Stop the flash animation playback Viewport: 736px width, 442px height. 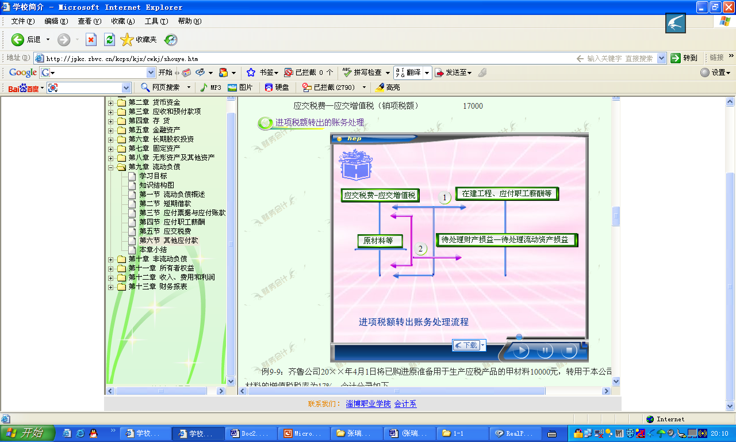569,350
